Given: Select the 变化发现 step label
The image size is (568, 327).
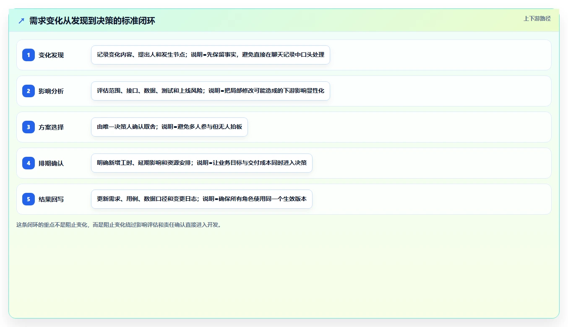Looking at the screenshot, I should [51, 55].
